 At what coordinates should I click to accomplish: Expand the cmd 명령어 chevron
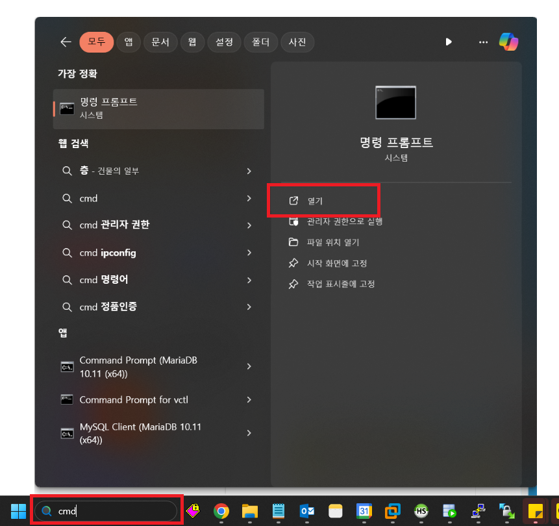tap(249, 281)
